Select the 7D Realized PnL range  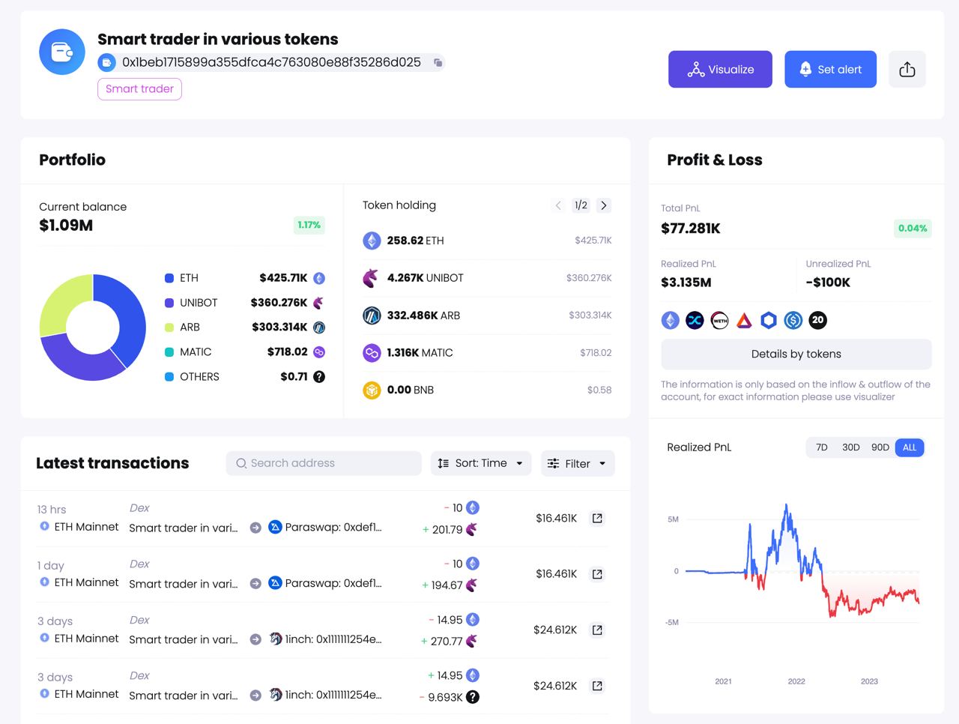coord(822,447)
